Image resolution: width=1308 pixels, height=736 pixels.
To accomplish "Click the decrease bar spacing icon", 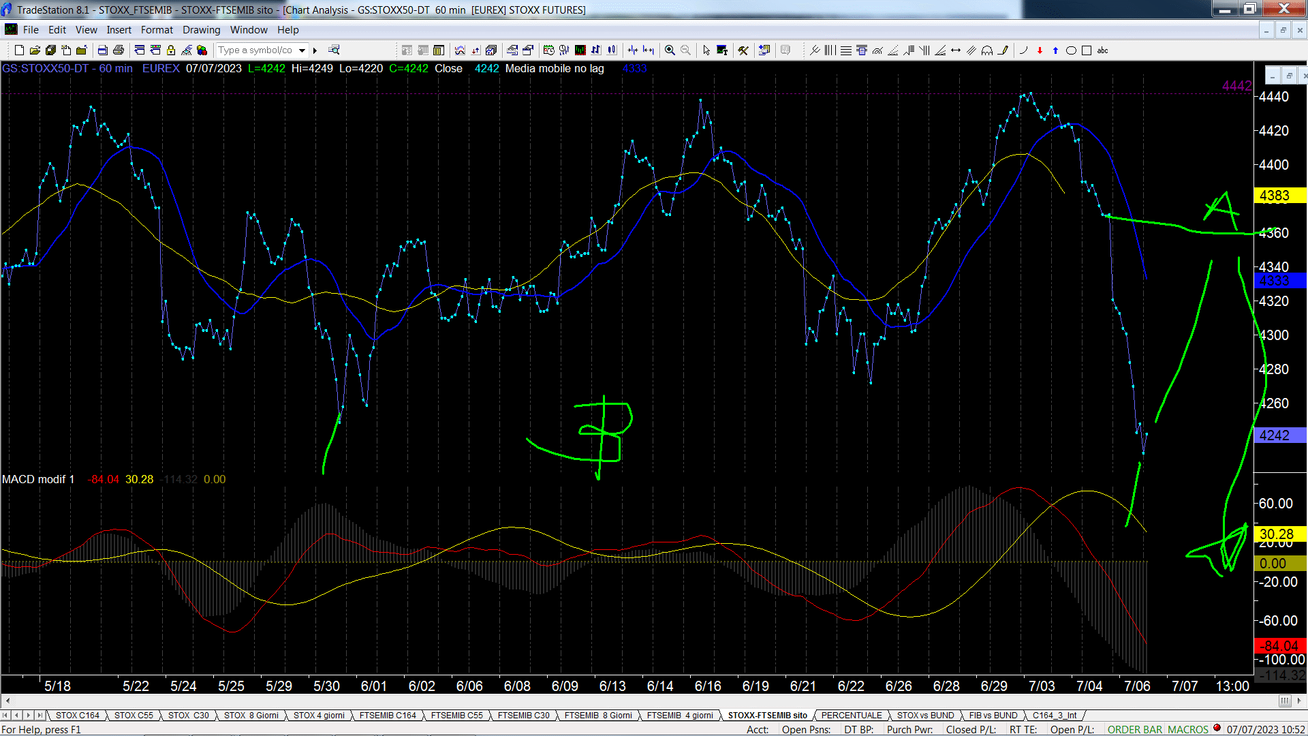I will tap(633, 50).
